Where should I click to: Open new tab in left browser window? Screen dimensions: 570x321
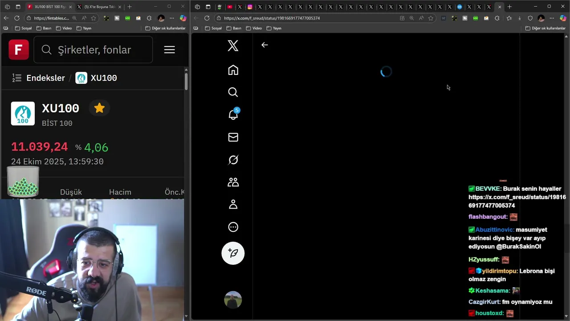coord(130,7)
